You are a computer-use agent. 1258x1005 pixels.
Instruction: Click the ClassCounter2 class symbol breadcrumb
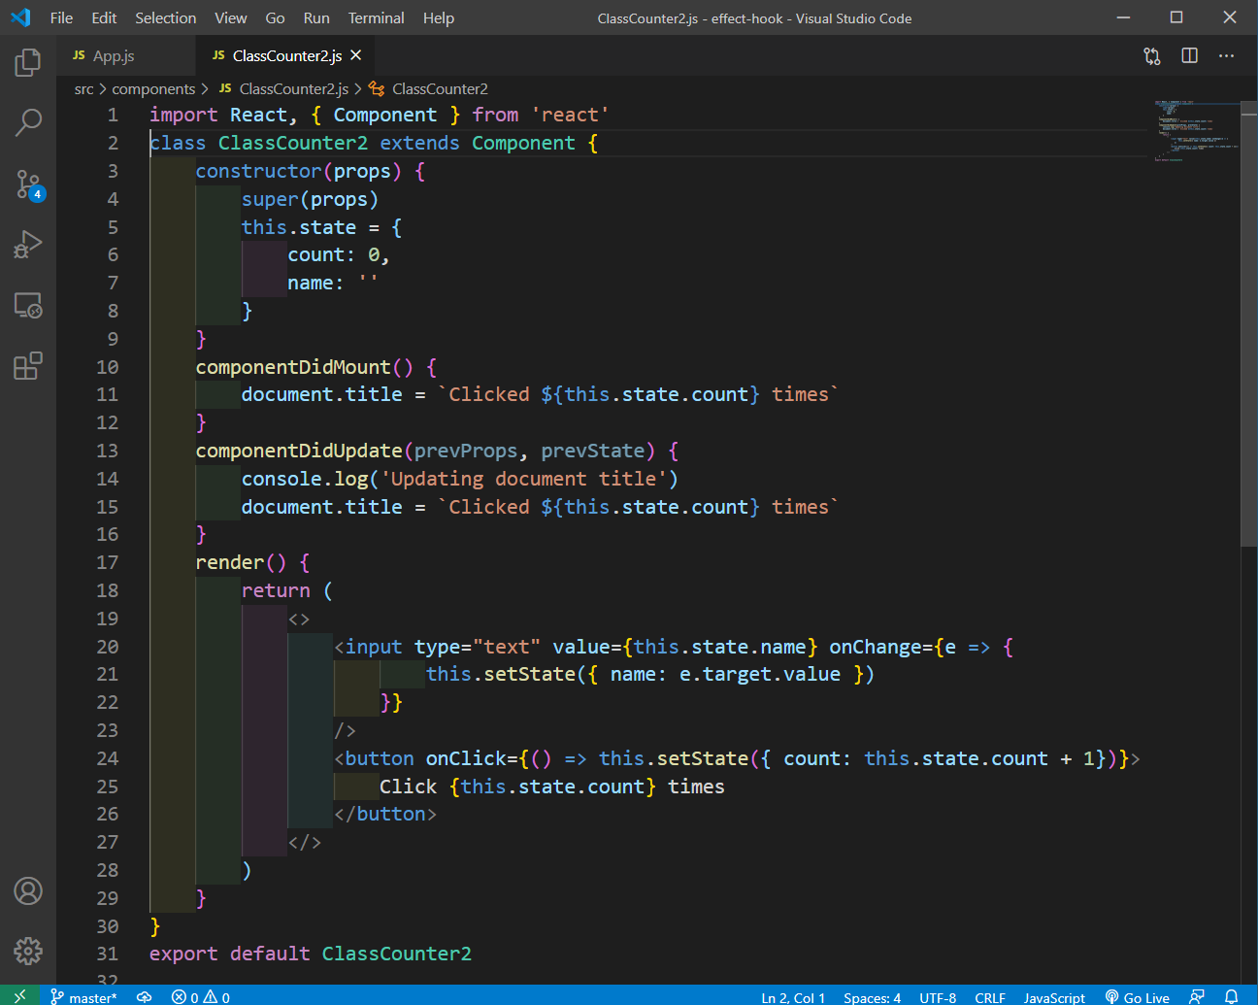440,89
